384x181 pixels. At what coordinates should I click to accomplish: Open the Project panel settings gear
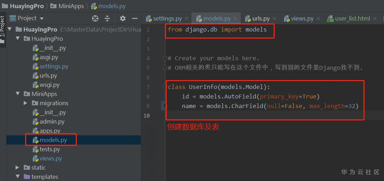click(x=123, y=18)
